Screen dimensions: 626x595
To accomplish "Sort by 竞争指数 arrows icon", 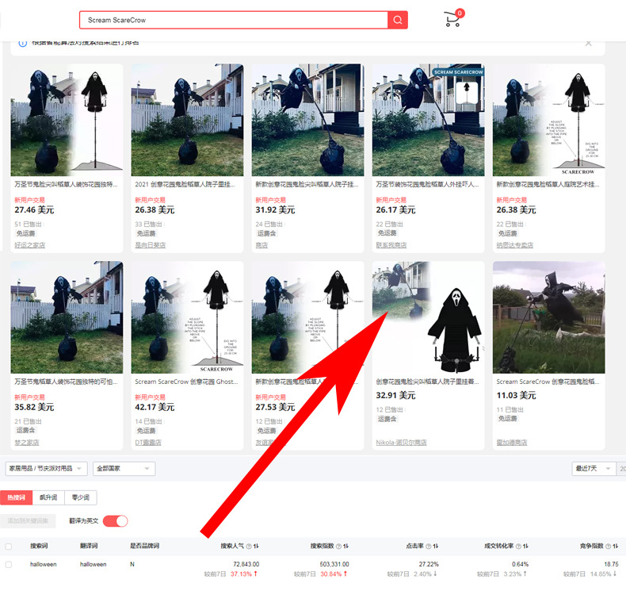I will (615, 546).
